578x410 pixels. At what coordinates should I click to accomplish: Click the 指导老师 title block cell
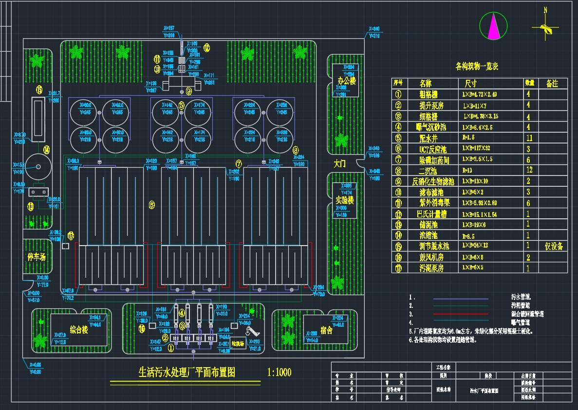[393, 390]
